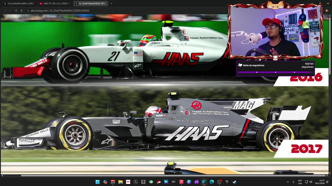The height and width of the screenshot is (186, 332).
Task: Open Apple TV from the taskbar
Action: coord(174,182)
